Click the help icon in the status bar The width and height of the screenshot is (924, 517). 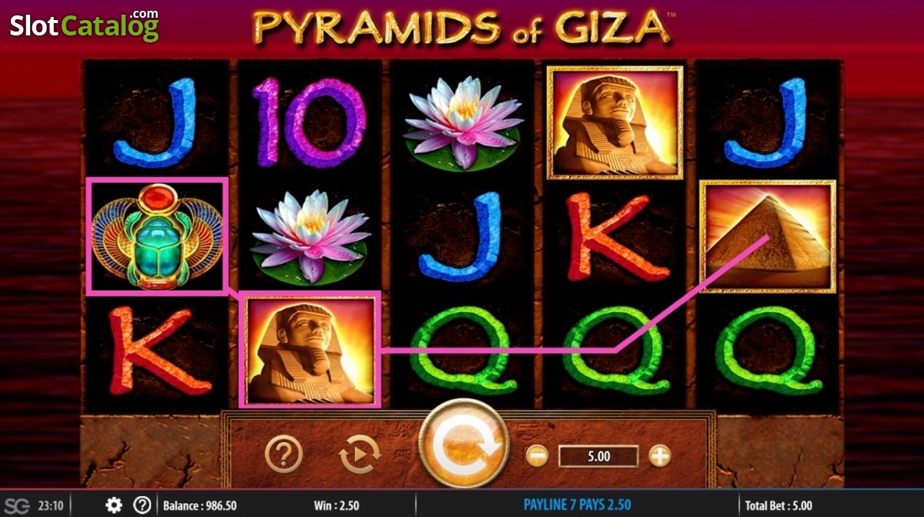click(142, 505)
